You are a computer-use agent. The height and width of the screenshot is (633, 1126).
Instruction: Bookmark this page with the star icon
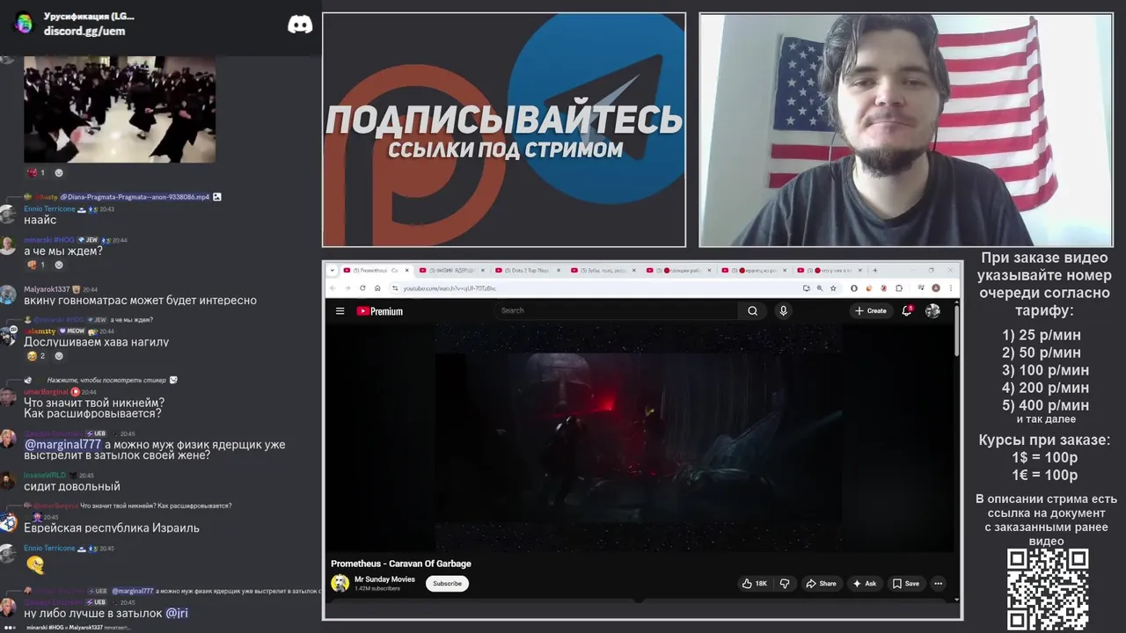833,287
